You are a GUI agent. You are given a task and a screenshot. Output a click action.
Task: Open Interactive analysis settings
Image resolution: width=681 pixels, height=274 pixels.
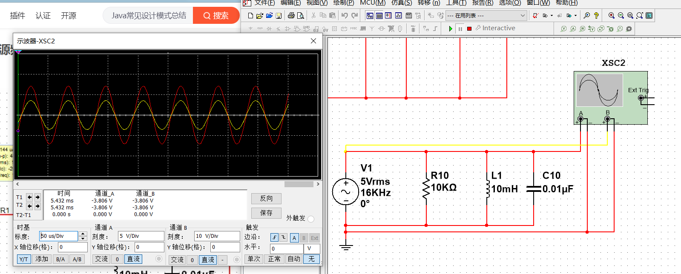(495, 28)
